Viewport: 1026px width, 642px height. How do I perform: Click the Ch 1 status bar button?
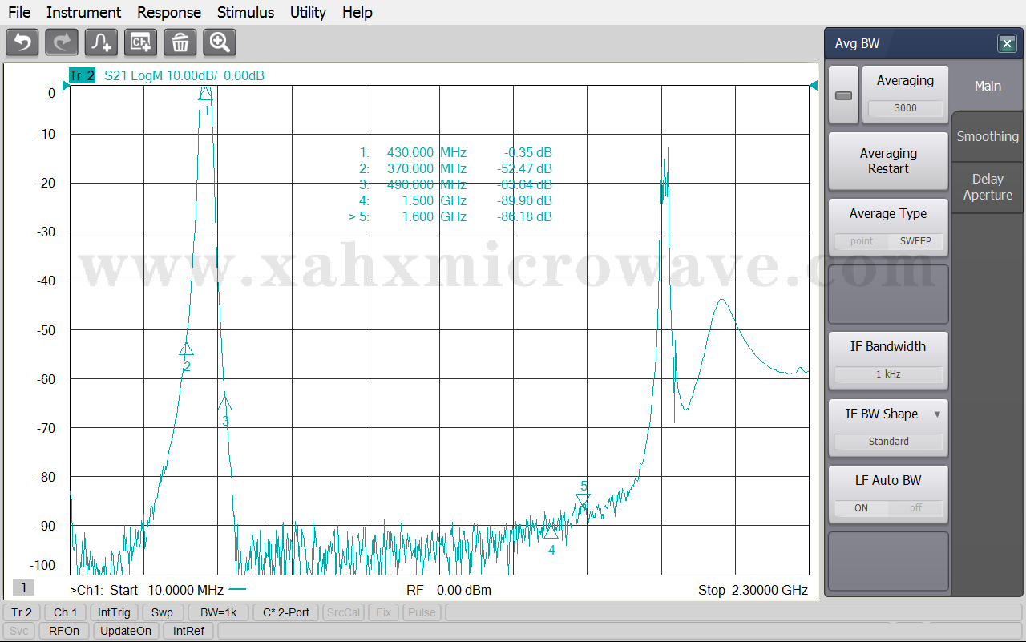65,612
